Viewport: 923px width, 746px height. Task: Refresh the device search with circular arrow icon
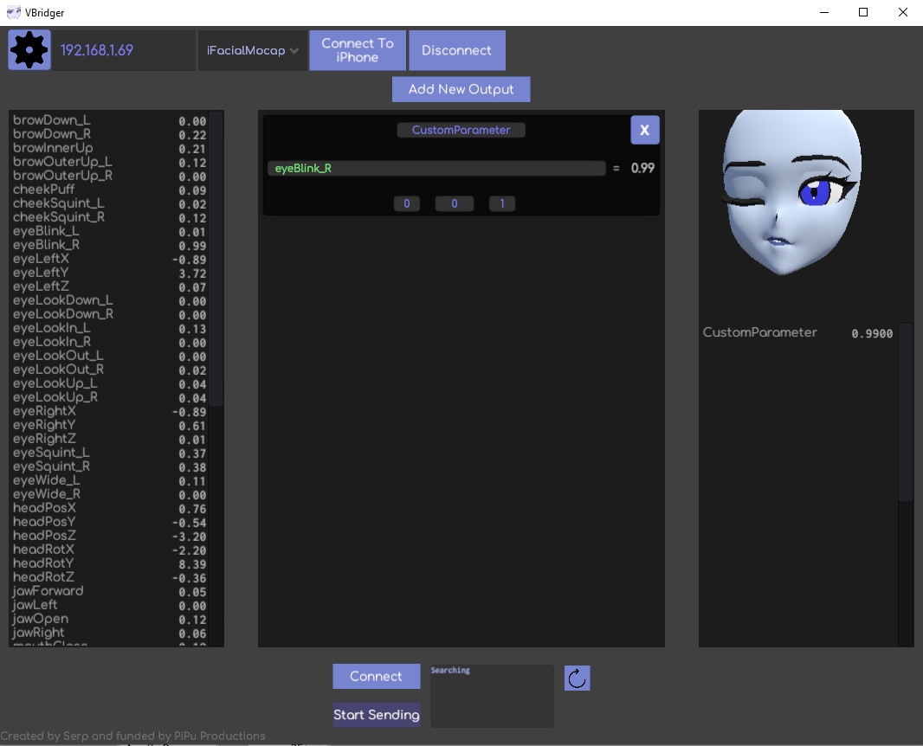pos(577,678)
